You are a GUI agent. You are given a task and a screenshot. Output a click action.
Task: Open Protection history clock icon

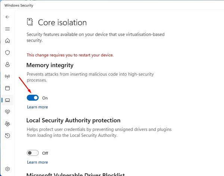(7, 136)
